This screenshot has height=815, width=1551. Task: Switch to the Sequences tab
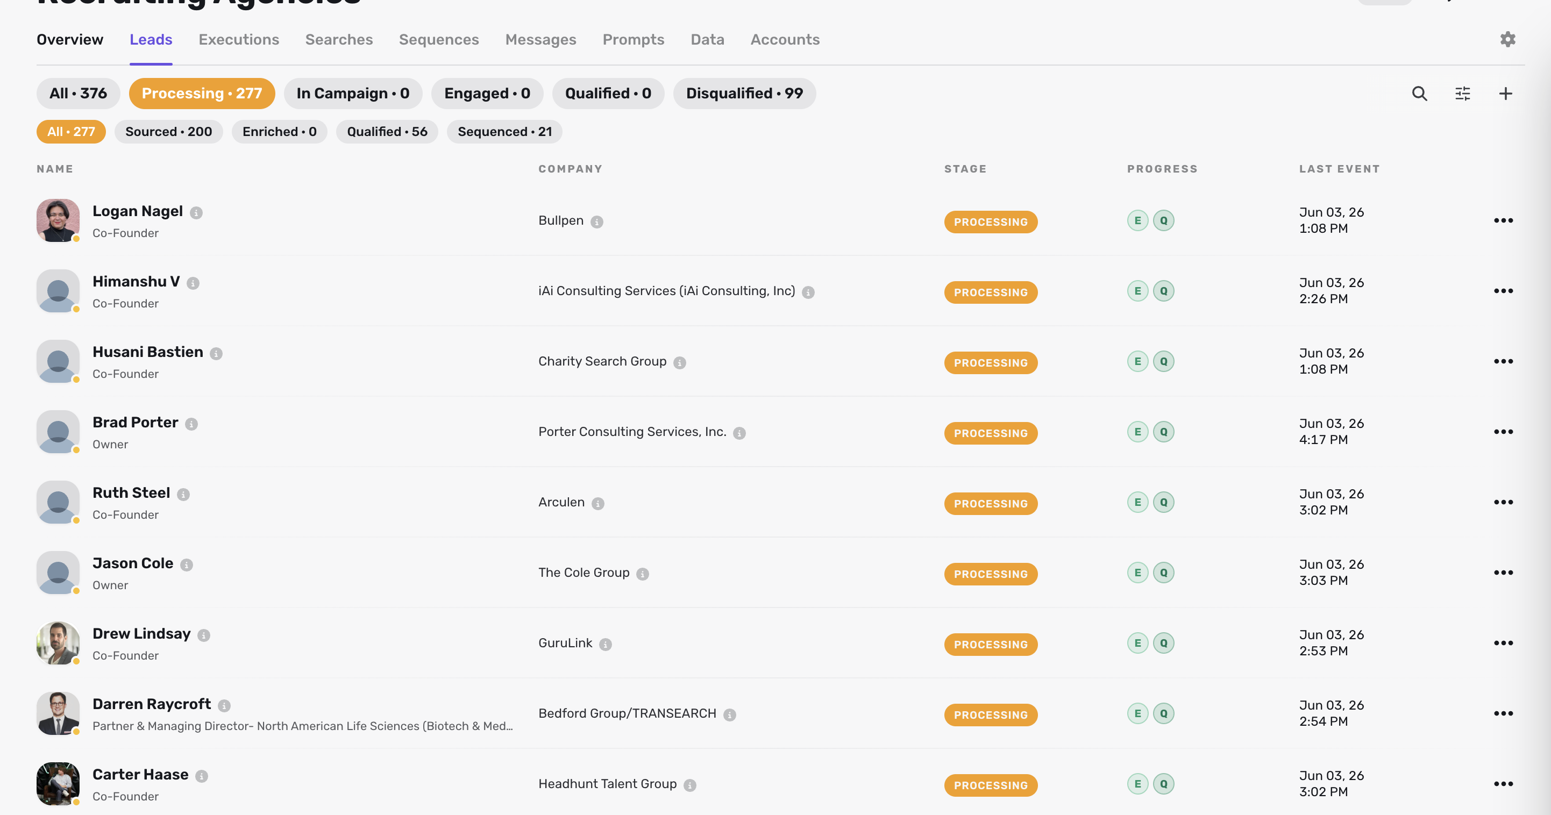[438, 40]
